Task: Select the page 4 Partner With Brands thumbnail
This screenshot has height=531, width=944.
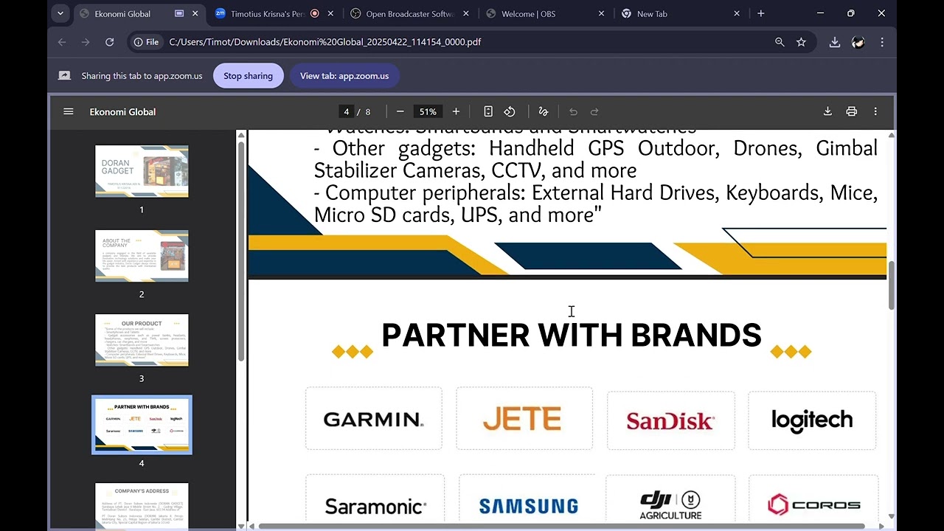Action: pos(142,425)
